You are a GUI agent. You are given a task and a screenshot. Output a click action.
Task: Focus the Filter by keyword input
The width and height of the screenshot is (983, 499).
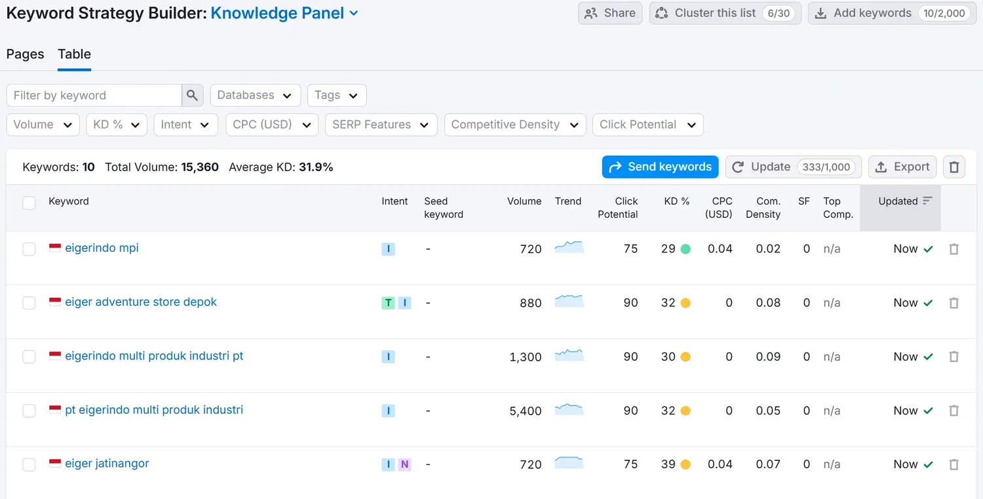coord(94,95)
